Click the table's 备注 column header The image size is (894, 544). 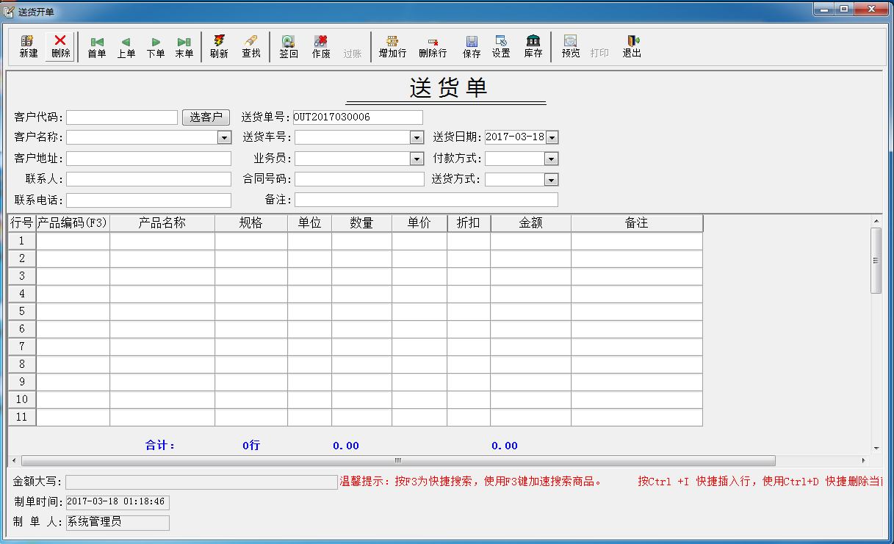click(637, 223)
